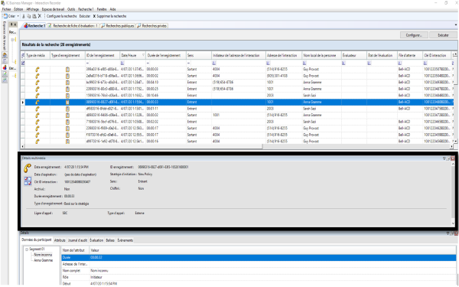The height and width of the screenshot is (287, 459).
Task: Open File d'attente column filter icon
Action: click(x=399, y=63)
